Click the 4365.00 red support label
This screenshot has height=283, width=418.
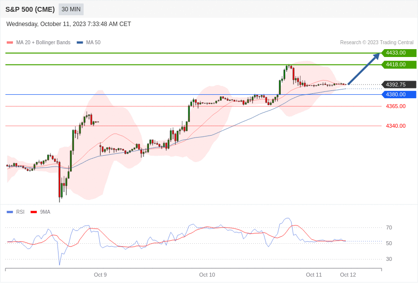click(x=395, y=106)
